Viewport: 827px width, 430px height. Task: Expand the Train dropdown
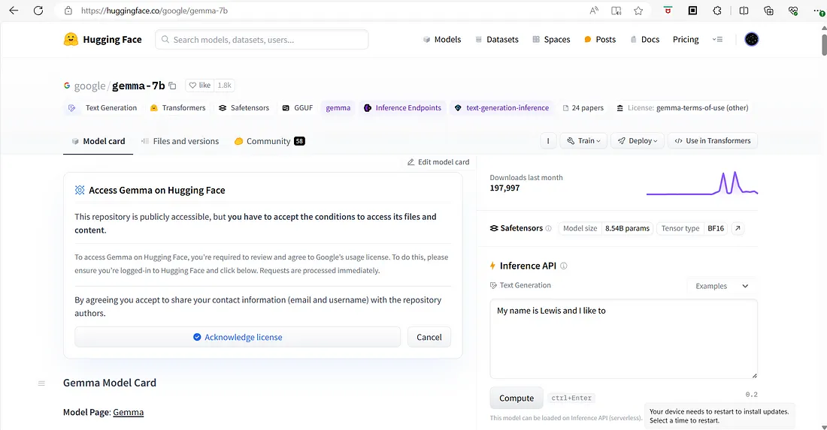(583, 141)
